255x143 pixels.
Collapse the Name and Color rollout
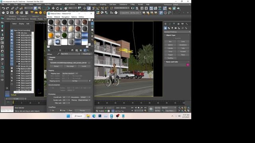[172, 62]
